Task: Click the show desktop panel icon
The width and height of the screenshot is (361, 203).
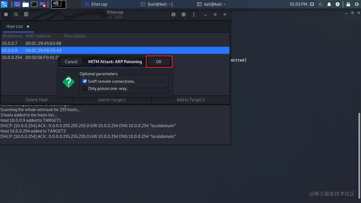Action: (17, 4)
